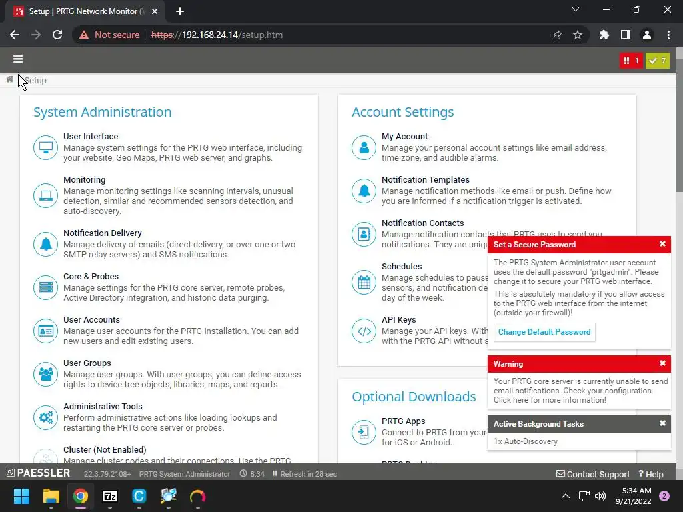Open the Notification Delivery link
The width and height of the screenshot is (683, 512).
(103, 233)
